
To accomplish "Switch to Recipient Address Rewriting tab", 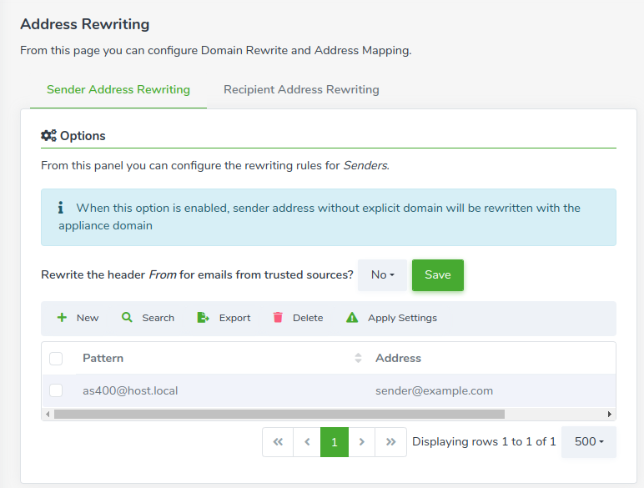I will (301, 89).
